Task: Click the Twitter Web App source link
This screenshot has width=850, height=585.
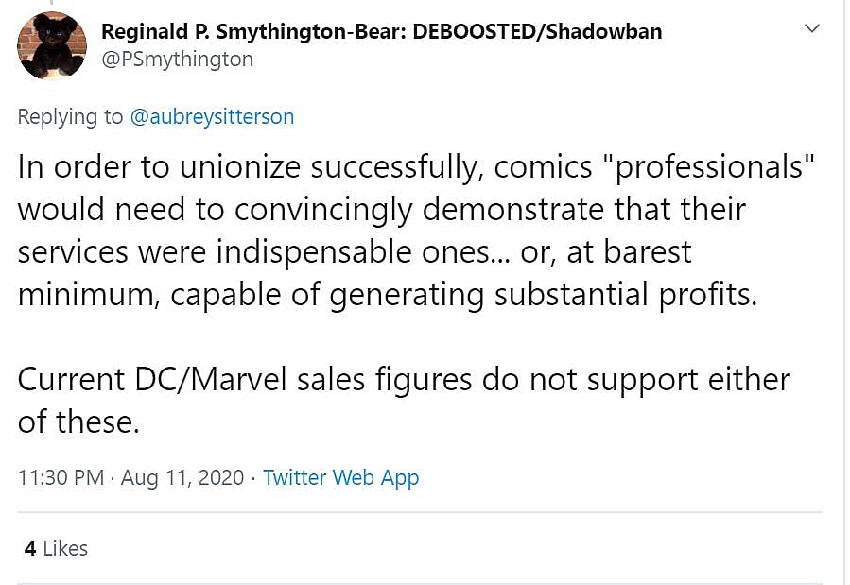Action: point(340,477)
